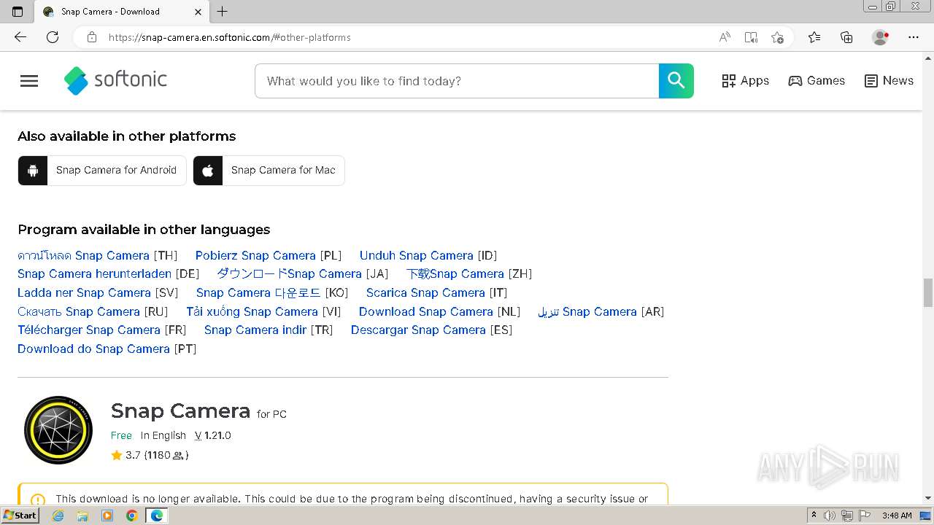Click the address bar URL

click(x=229, y=37)
